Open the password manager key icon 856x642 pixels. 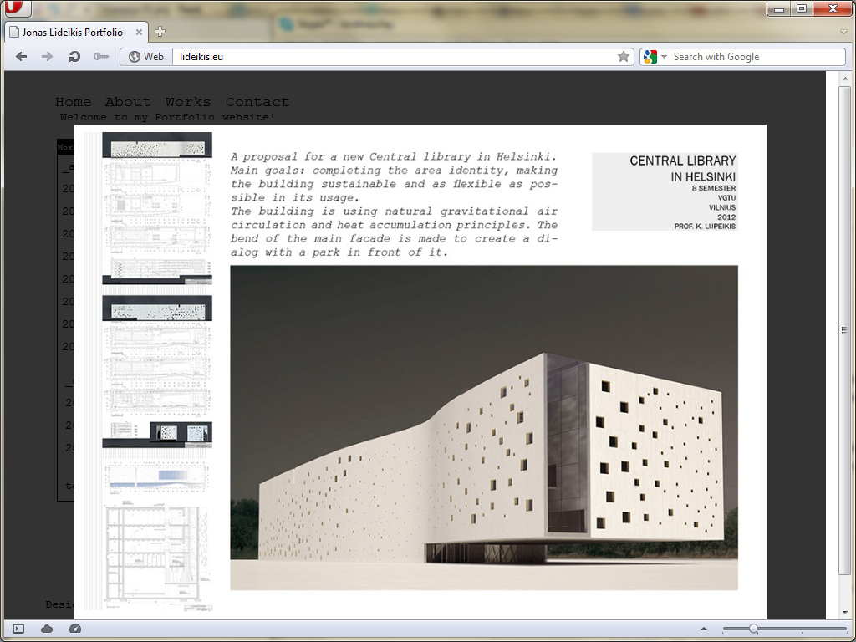(x=101, y=57)
